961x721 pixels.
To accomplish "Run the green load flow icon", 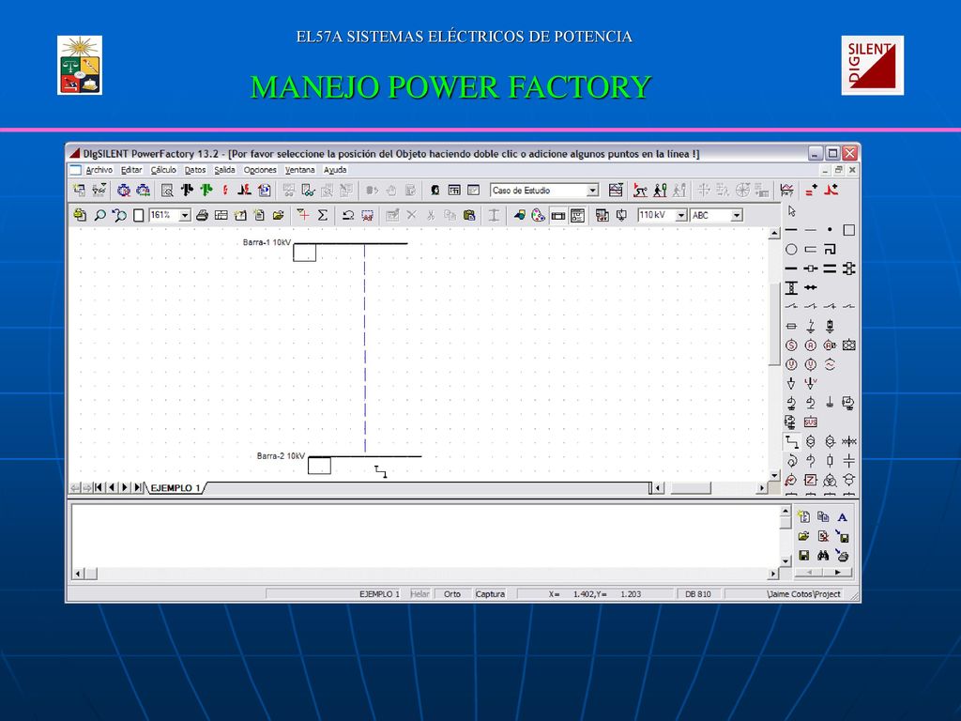I will point(206,190).
